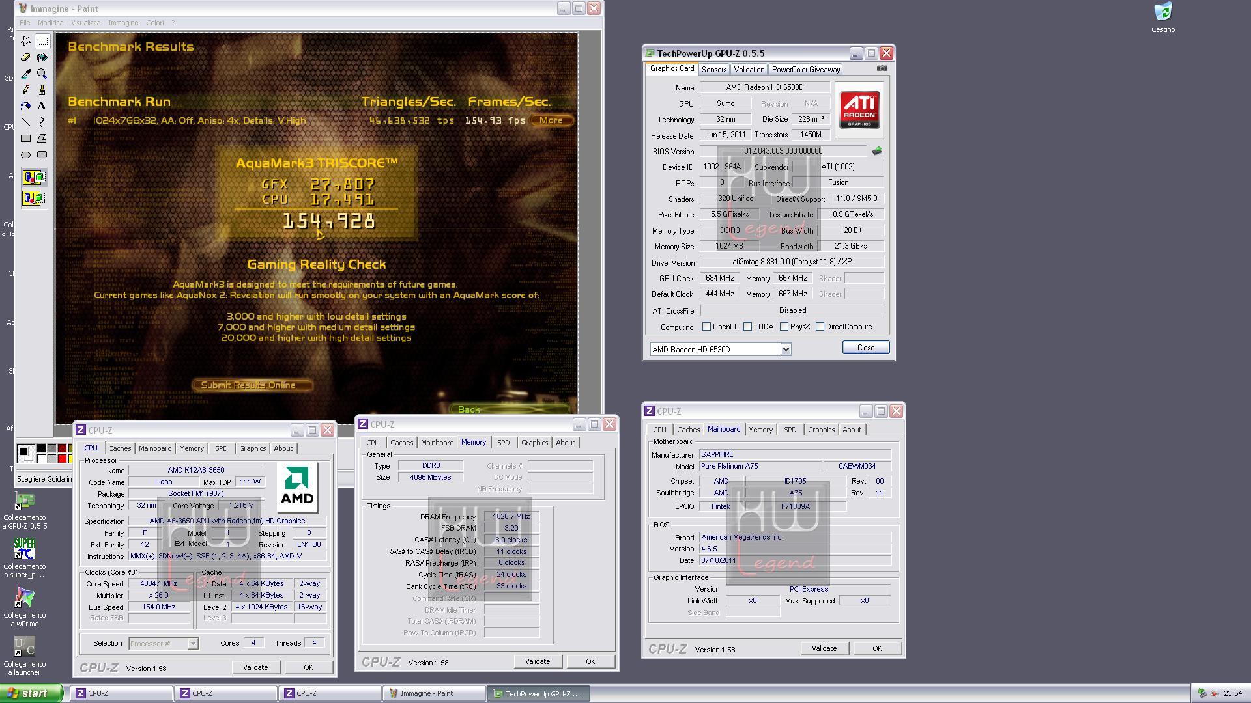Open SPD tab in the Memory CPU-Z window
This screenshot has height=703, width=1251.
pyautogui.click(x=503, y=443)
